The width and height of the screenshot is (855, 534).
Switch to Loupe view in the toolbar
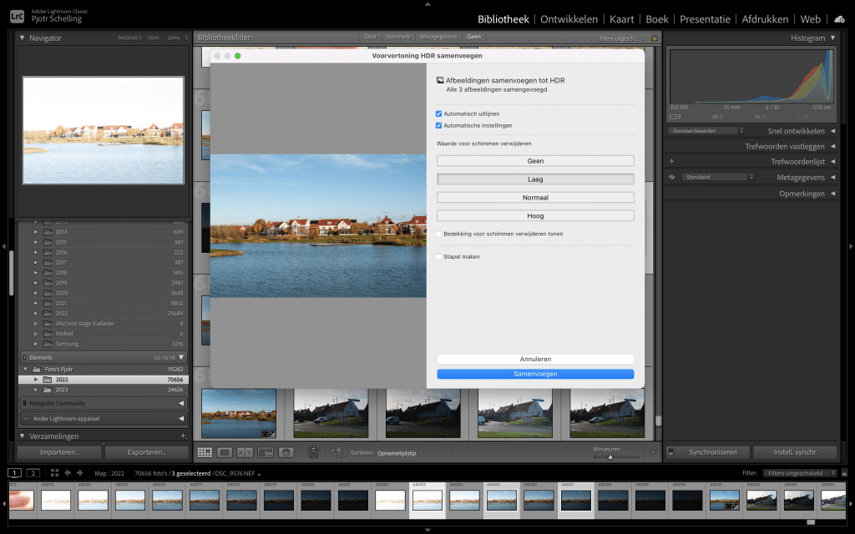click(x=225, y=452)
